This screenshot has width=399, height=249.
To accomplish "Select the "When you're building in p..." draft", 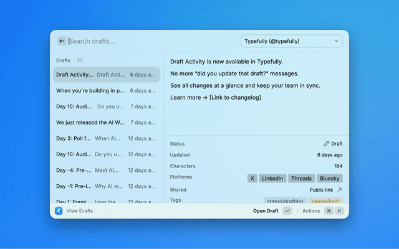I will pyautogui.click(x=105, y=91).
